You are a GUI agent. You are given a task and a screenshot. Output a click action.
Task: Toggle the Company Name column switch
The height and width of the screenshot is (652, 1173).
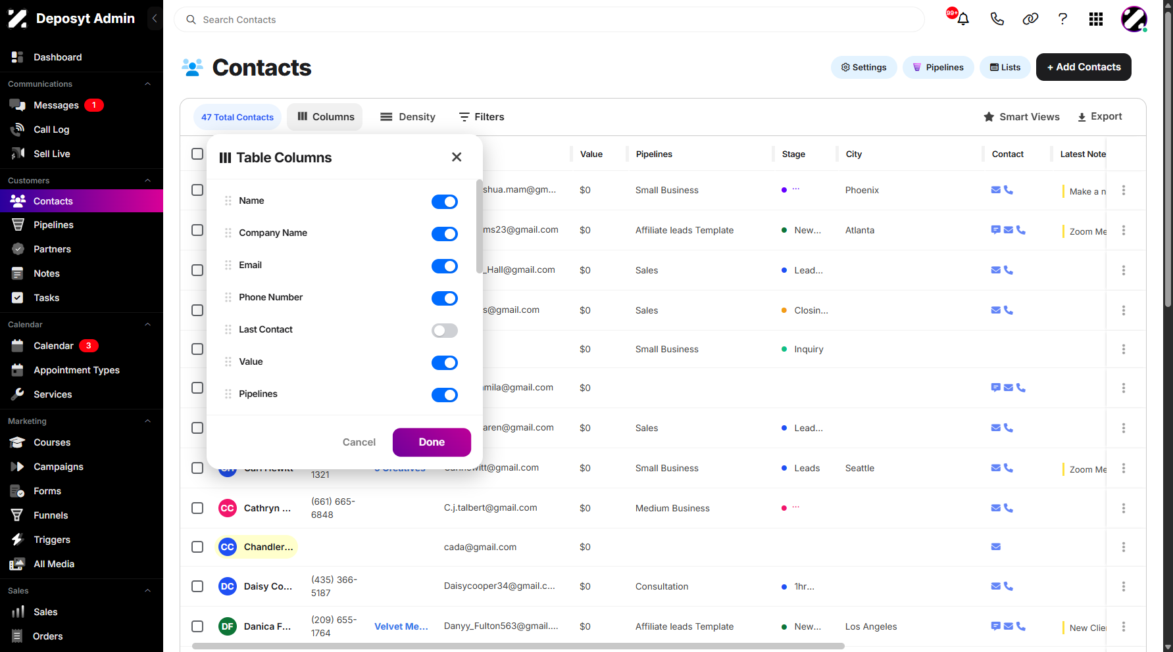445,234
